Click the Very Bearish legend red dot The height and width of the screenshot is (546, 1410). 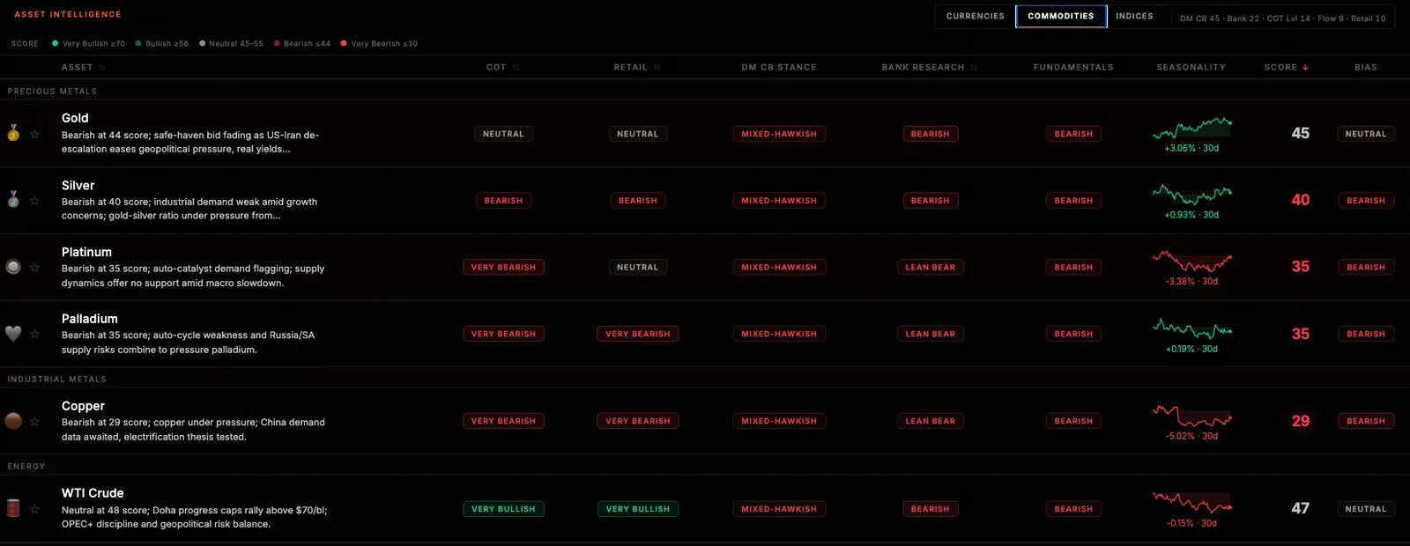(344, 43)
